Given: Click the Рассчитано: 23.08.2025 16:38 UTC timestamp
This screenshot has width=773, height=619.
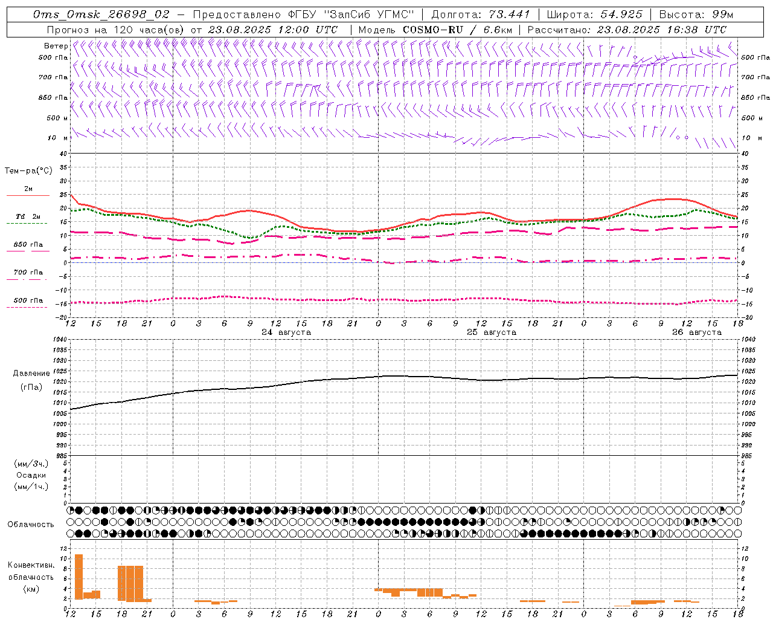Looking at the screenshot, I should pos(627,30).
